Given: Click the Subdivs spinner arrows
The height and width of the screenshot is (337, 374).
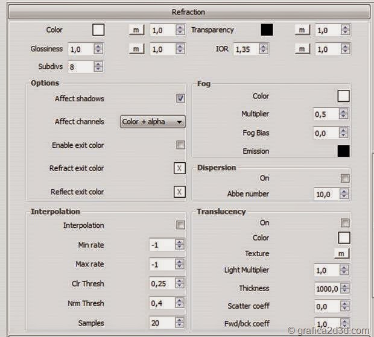Looking at the screenshot, I should point(98,67).
